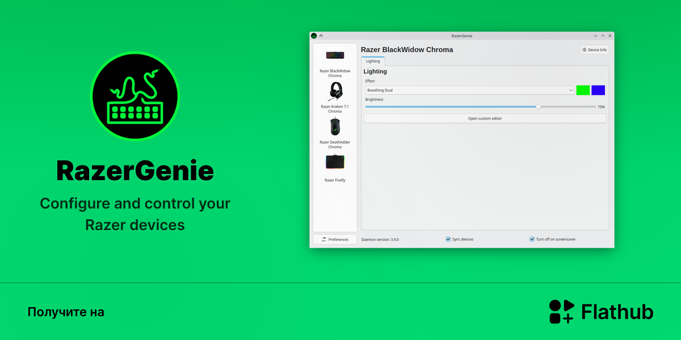Click the Razer Firefly label
Viewport: 681px width, 340px height.
[x=335, y=180]
